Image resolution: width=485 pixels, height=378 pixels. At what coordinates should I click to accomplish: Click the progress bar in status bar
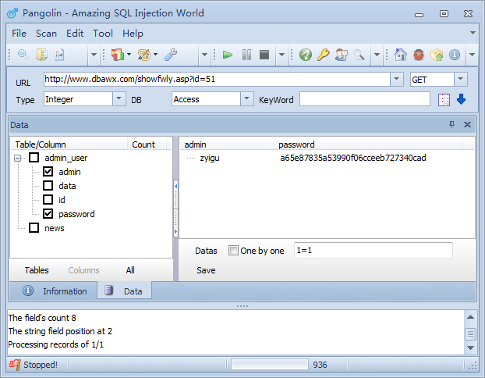pyautogui.click(x=270, y=365)
